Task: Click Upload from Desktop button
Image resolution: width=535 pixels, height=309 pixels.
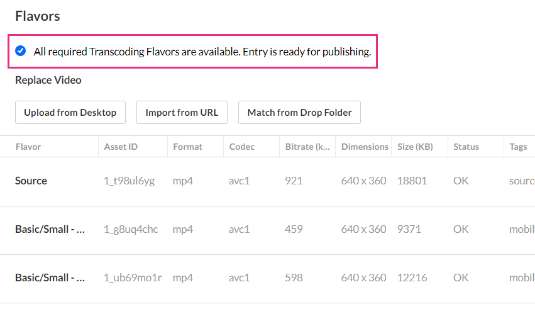Action: coord(70,113)
